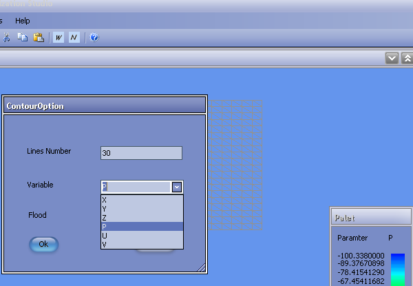Click the Paramter label in Palet
The image size is (413, 286).
click(352, 238)
